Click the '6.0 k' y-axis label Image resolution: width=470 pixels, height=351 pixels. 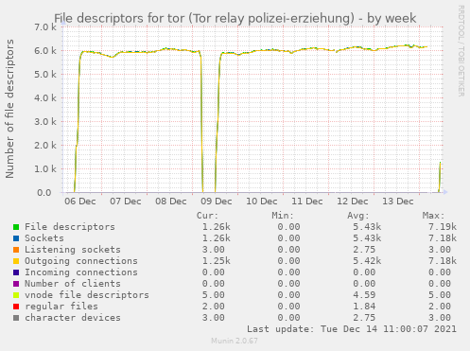point(45,51)
